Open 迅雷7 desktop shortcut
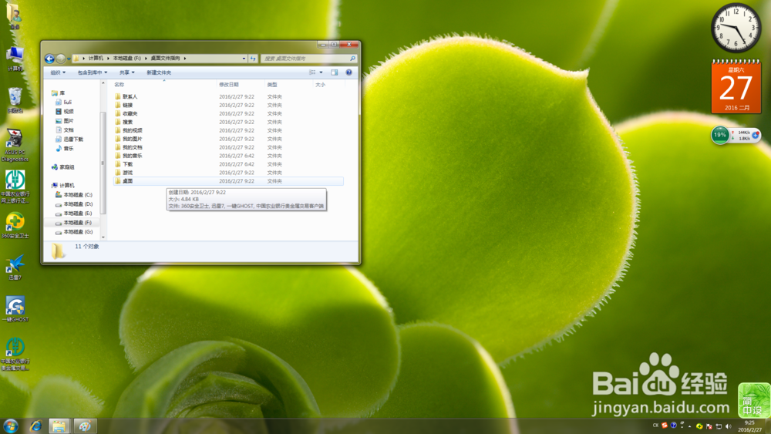 pyautogui.click(x=15, y=267)
